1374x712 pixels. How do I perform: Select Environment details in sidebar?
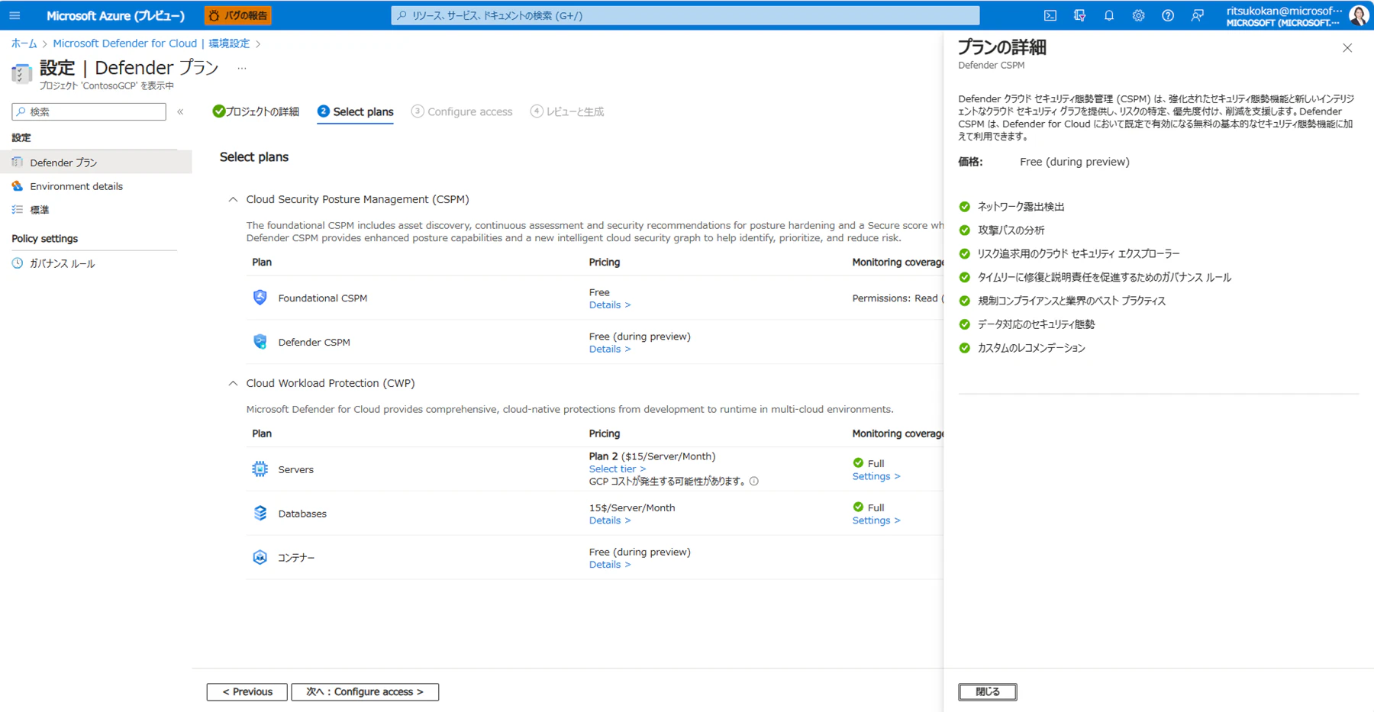point(76,186)
